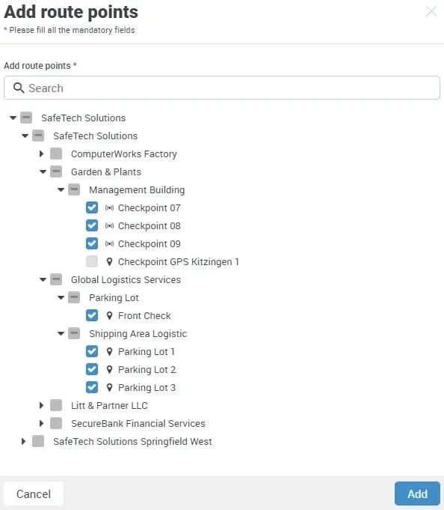Viewport: 444px width, 510px height.
Task: Select the SecureBank Financial Services tree item
Action: coord(138,423)
